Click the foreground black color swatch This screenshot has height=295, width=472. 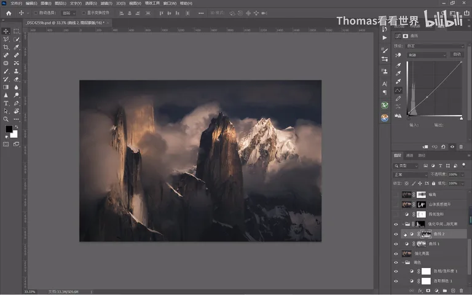[9, 129]
